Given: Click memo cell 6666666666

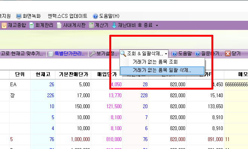Looking at the screenshot, I should pyautogui.click(x=236, y=84).
